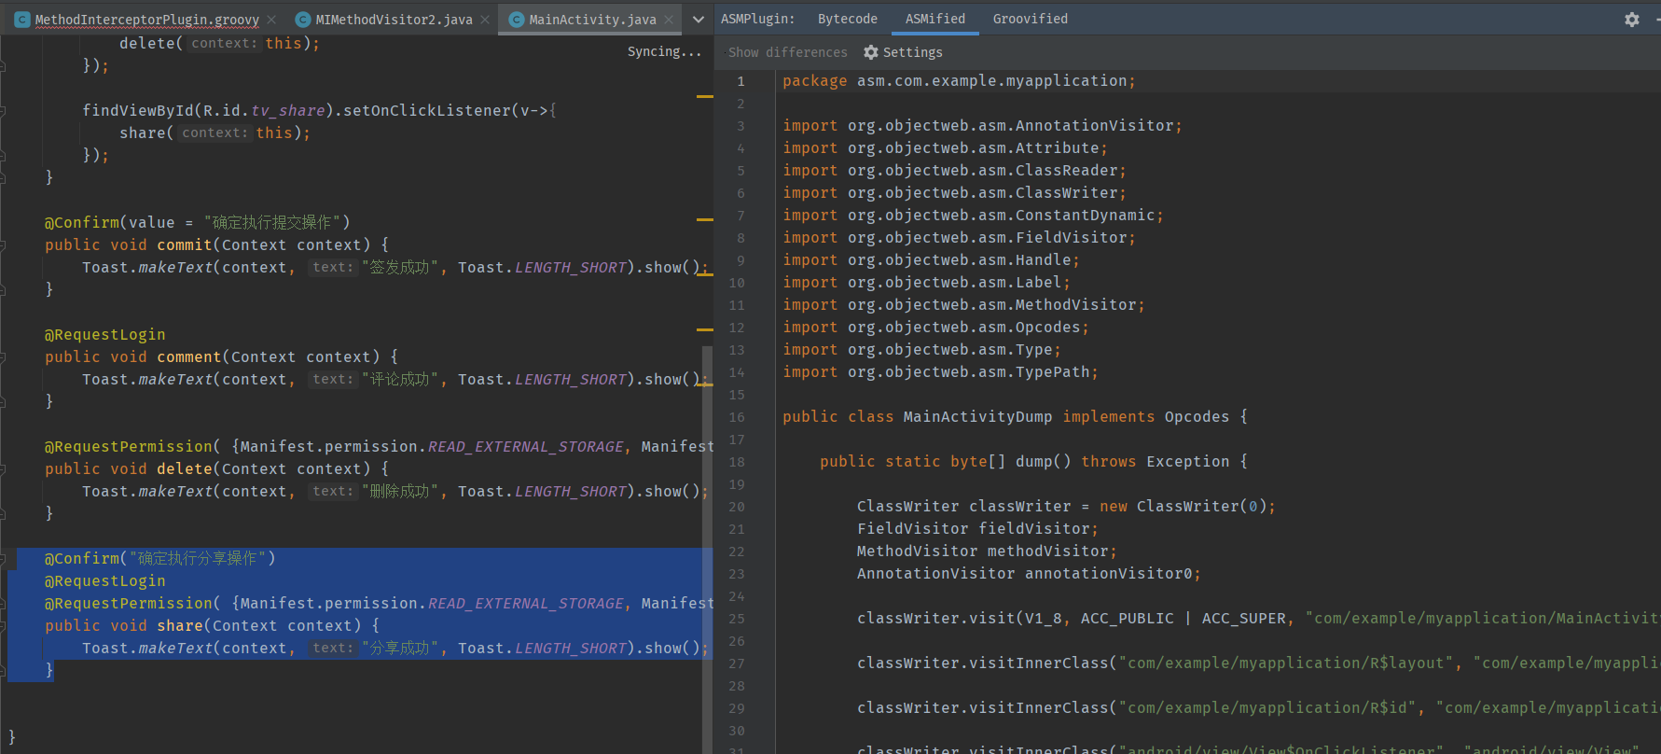
Task: Click warning stripe mark near @Confirm(value) line
Action: tap(705, 219)
